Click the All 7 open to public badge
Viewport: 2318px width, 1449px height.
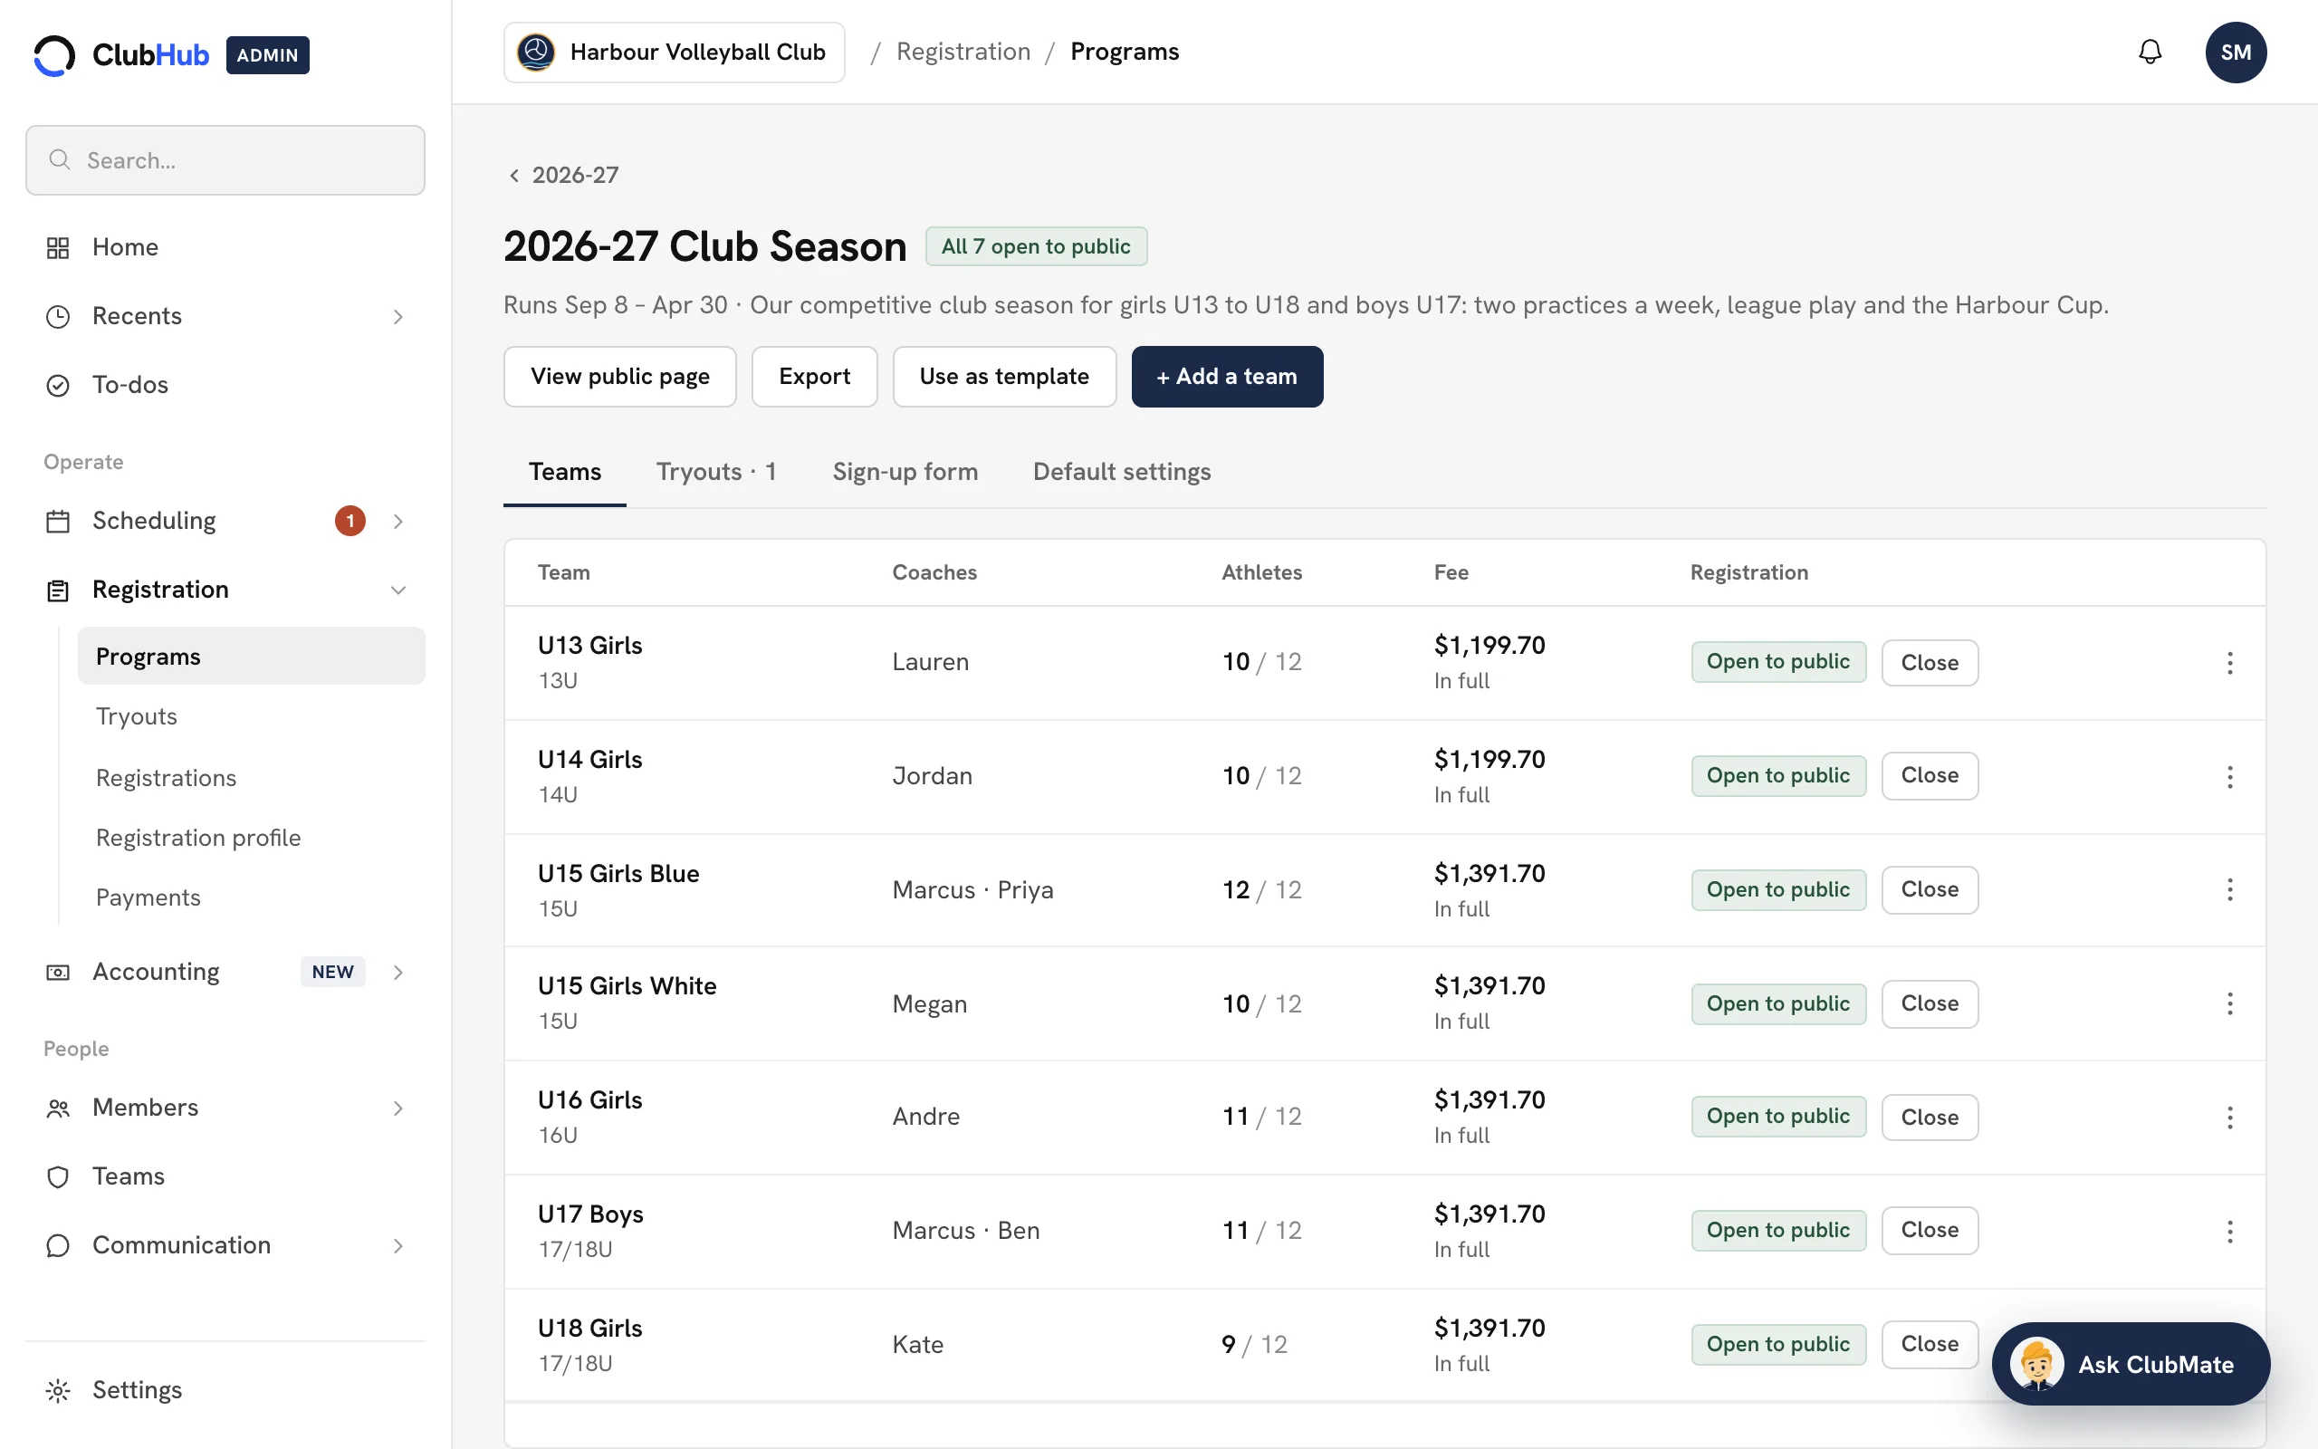pyautogui.click(x=1036, y=246)
